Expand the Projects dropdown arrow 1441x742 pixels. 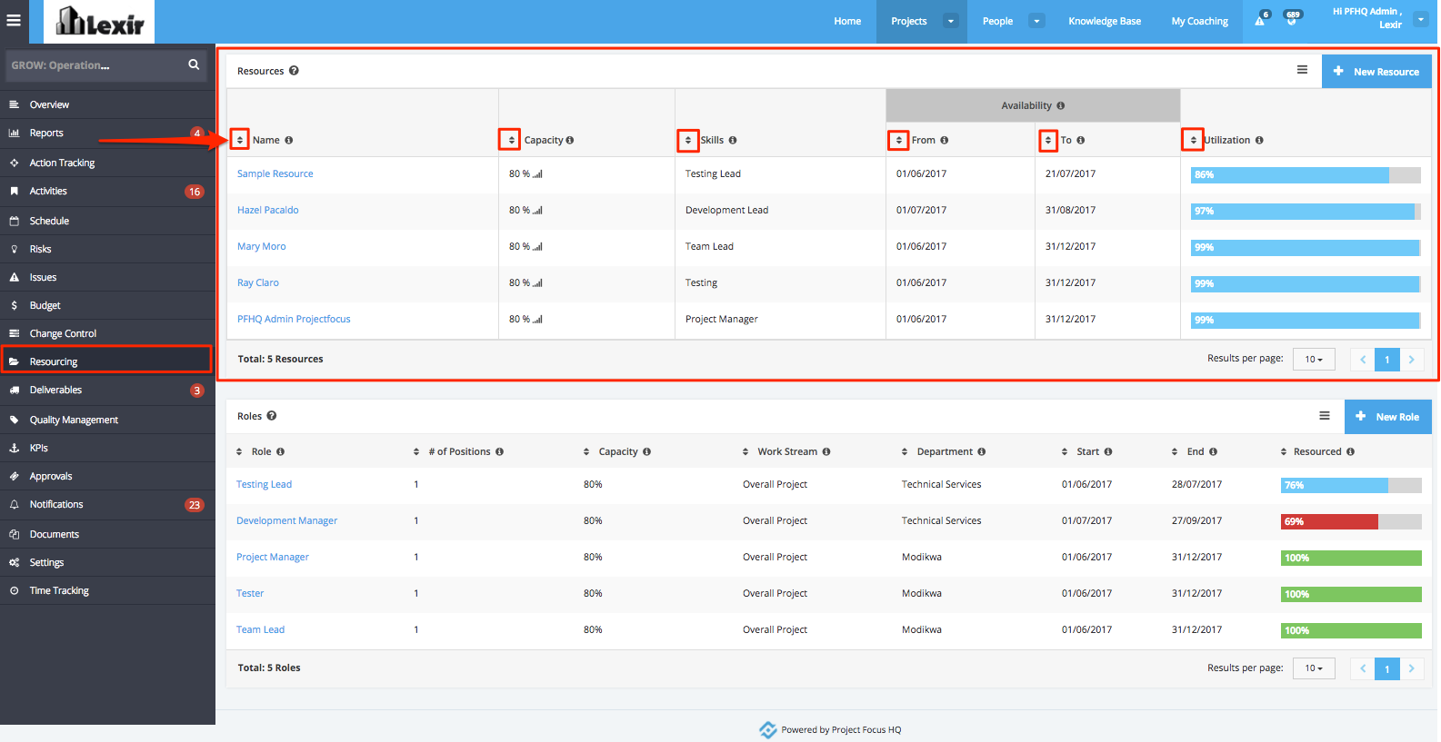pyautogui.click(x=951, y=21)
